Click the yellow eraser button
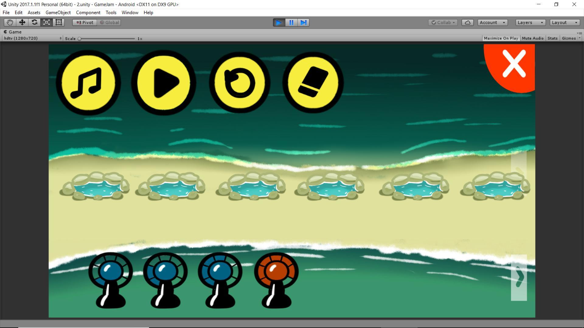584x328 pixels. [313, 83]
